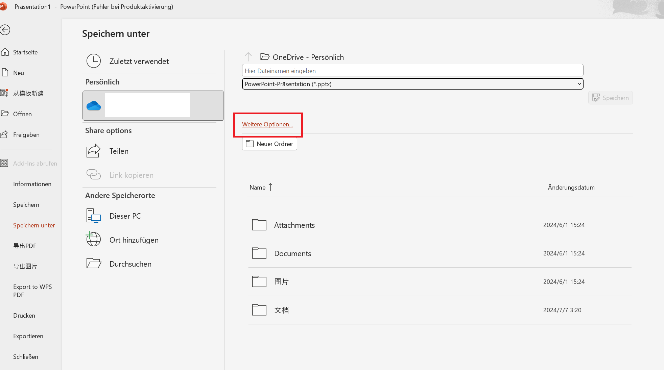Select Exportieren in the sidebar
The image size is (664, 370).
28,336
